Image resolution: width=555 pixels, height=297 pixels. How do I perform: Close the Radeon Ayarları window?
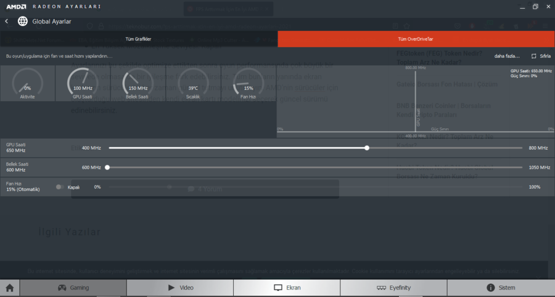click(548, 7)
